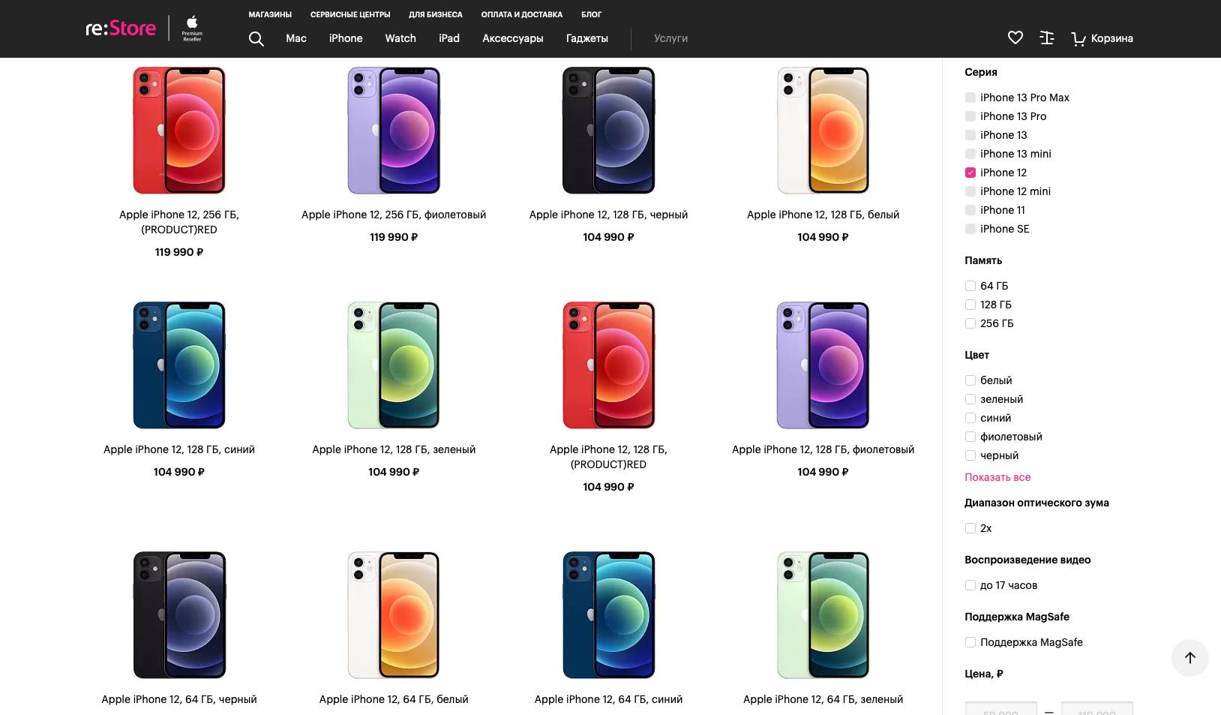Open Оплата и доставка page
The width and height of the screenshot is (1221, 715).
pos(522,14)
